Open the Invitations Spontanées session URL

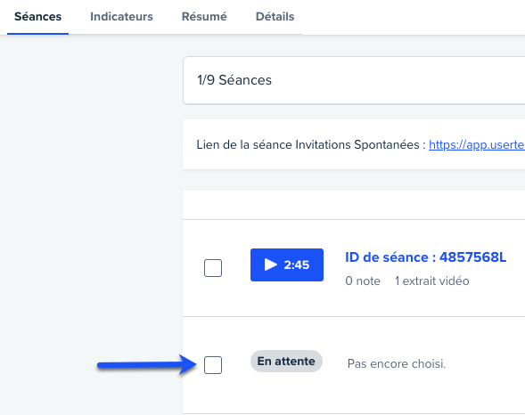click(477, 145)
